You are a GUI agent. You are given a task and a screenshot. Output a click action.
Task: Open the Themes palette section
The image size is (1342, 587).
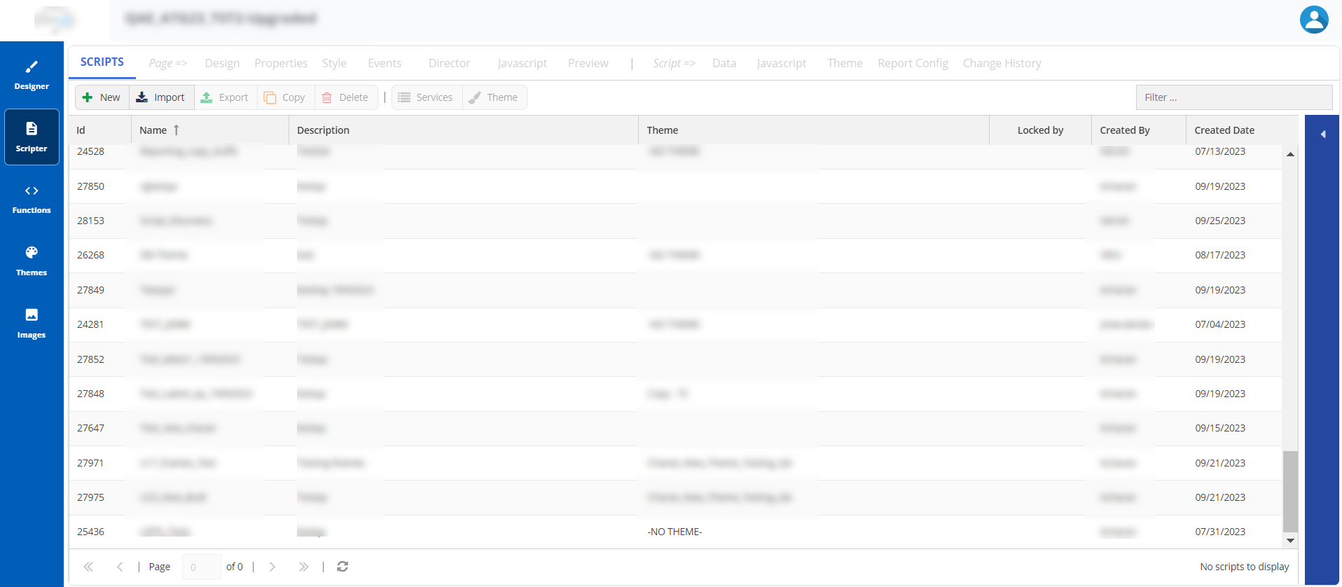pos(32,261)
